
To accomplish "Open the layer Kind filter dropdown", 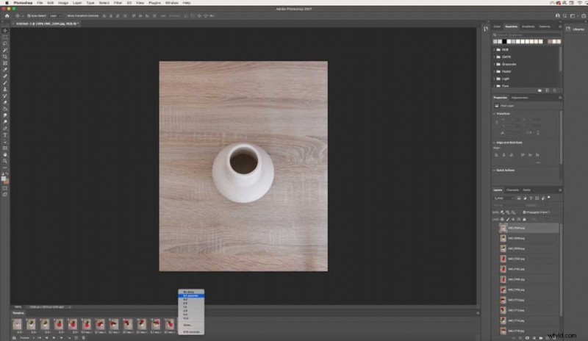I will 503,198.
